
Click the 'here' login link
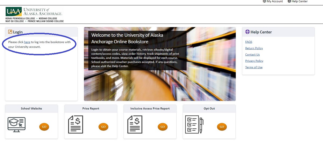coord(27,42)
